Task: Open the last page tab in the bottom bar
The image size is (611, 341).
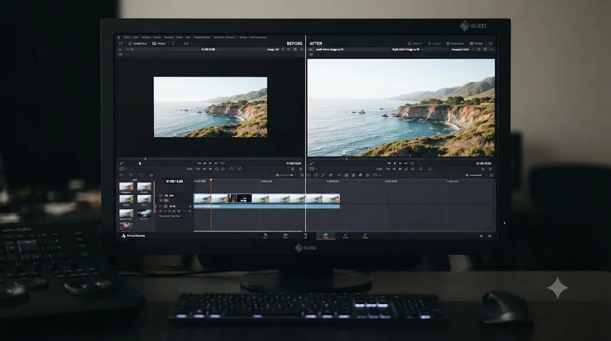Action: [x=365, y=236]
